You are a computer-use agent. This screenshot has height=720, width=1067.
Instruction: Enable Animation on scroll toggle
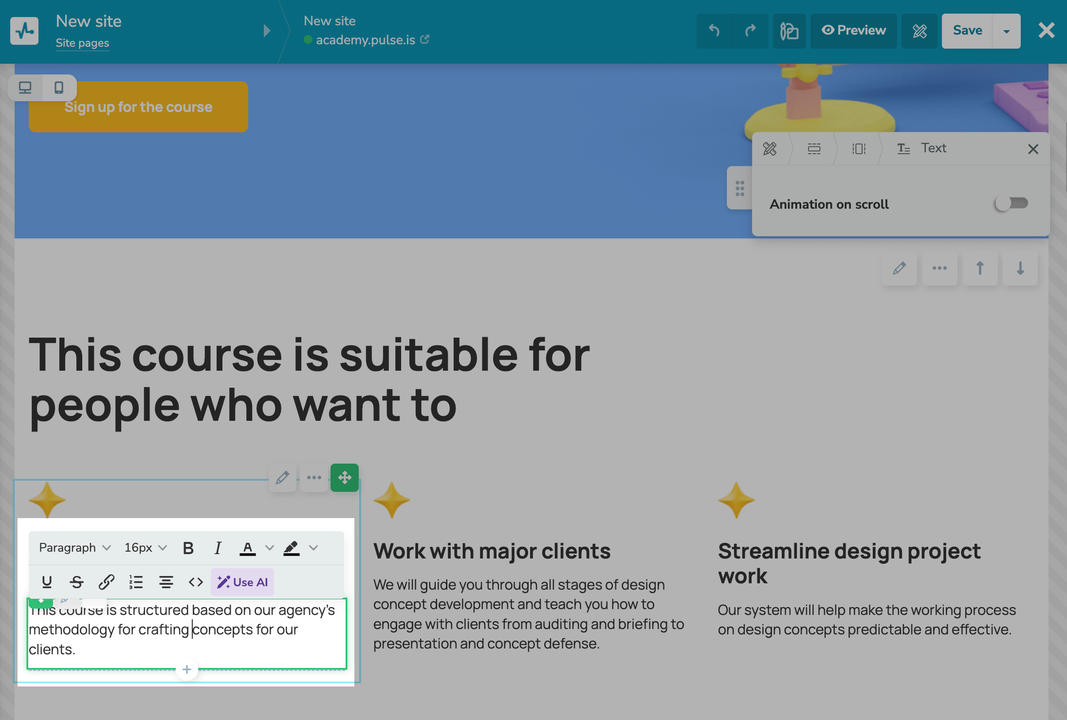pos(1012,203)
